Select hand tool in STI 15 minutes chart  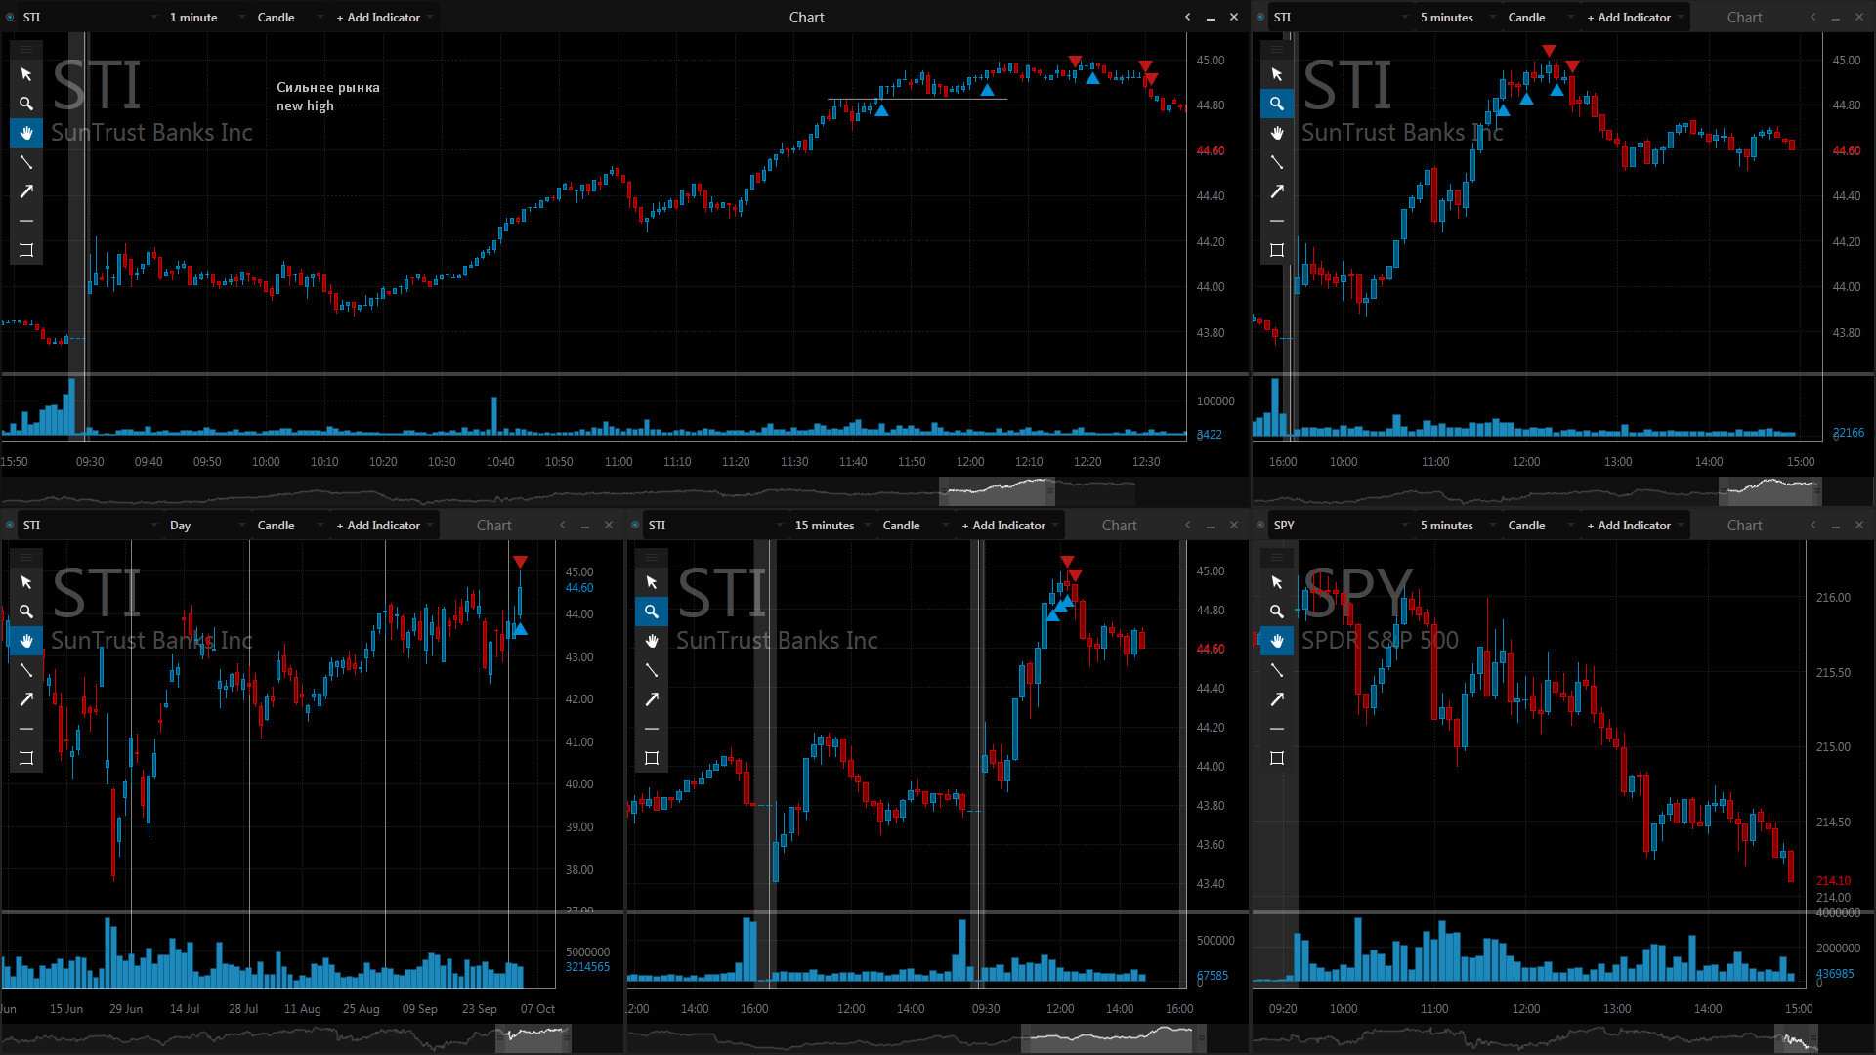[652, 641]
